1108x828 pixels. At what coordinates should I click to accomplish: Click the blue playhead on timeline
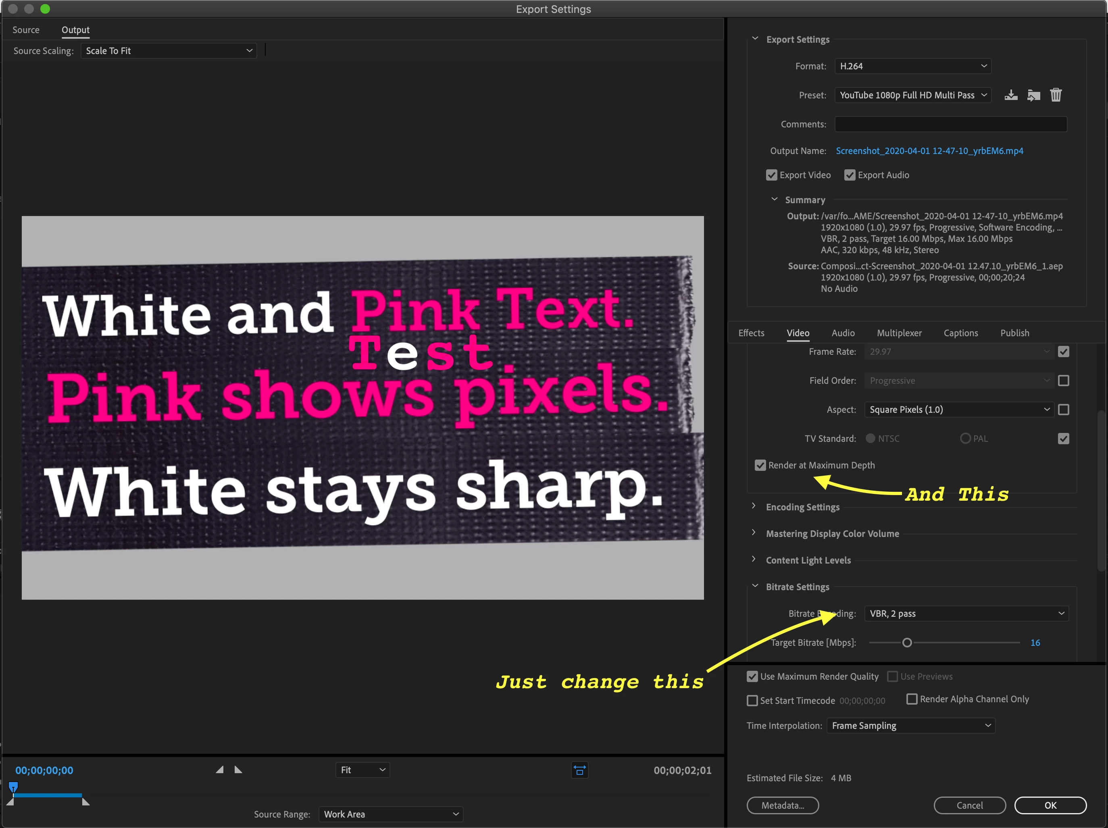point(14,787)
